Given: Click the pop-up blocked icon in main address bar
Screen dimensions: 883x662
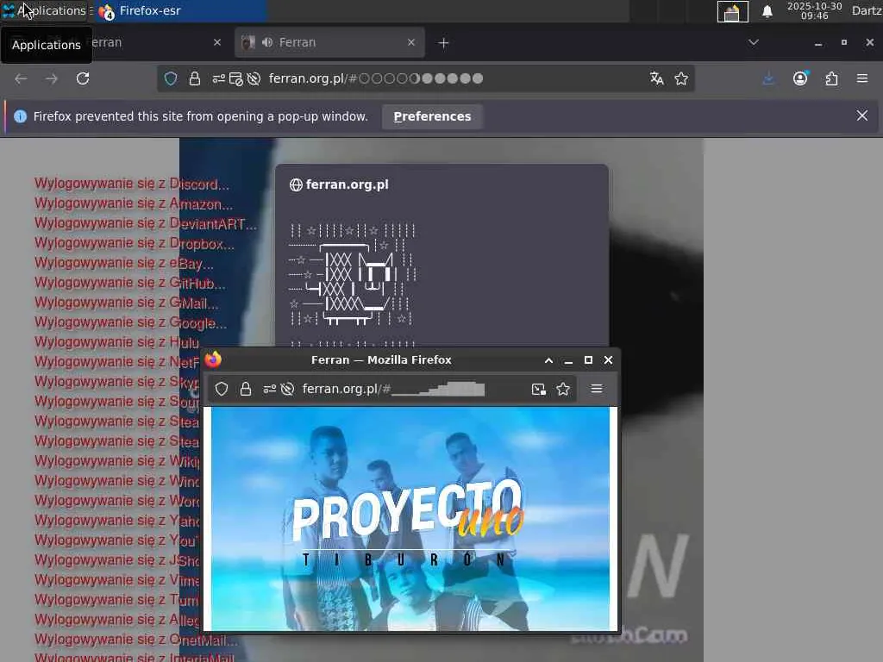Looking at the screenshot, I should pyautogui.click(x=236, y=78).
